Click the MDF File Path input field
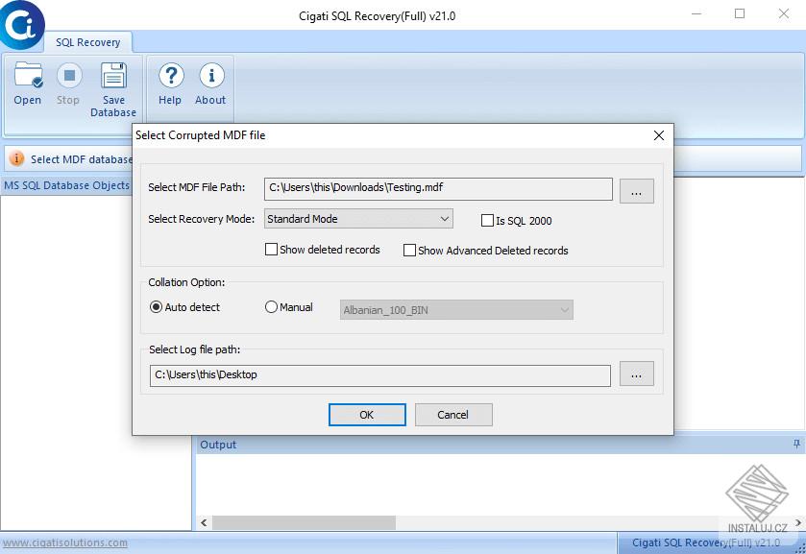 point(438,188)
